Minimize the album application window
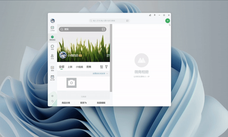228x137 pixels. click(x=159, y=15)
